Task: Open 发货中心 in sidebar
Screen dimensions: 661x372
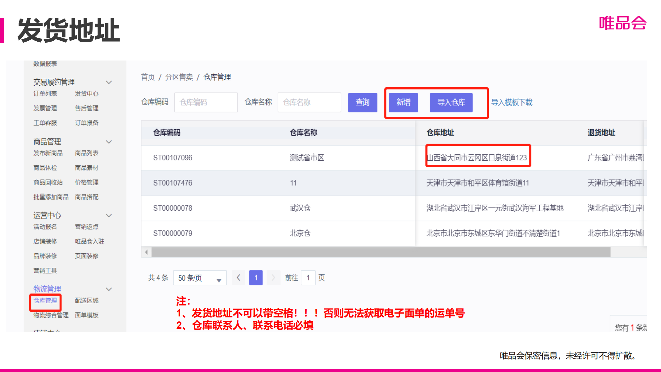Action: click(87, 94)
